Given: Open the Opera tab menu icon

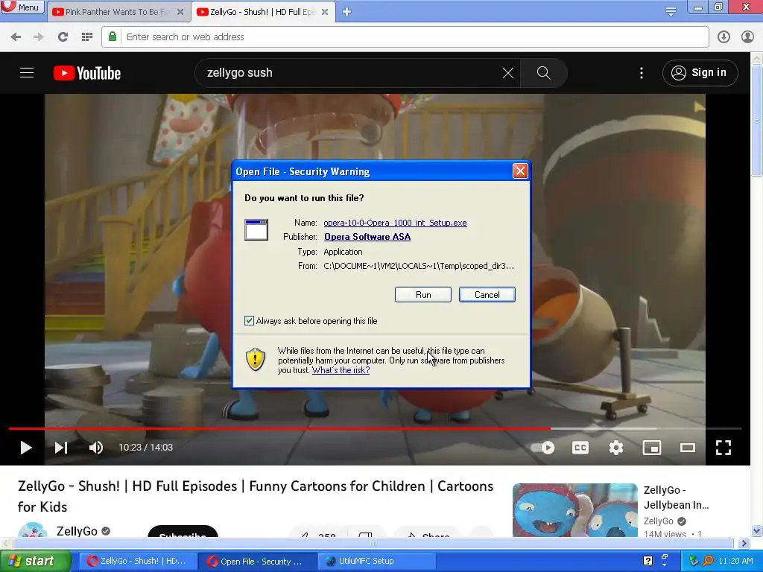Looking at the screenshot, I should pos(671,11).
